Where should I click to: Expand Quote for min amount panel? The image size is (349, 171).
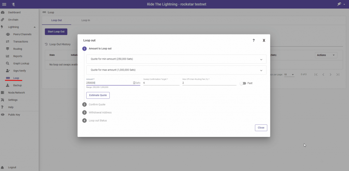[x=176, y=59]
